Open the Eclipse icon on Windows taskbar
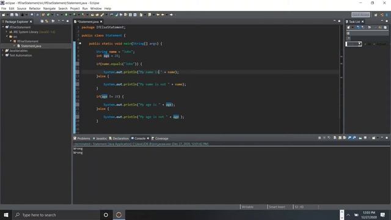The width and height of the screenshot is (391, 220). (119, 215)
